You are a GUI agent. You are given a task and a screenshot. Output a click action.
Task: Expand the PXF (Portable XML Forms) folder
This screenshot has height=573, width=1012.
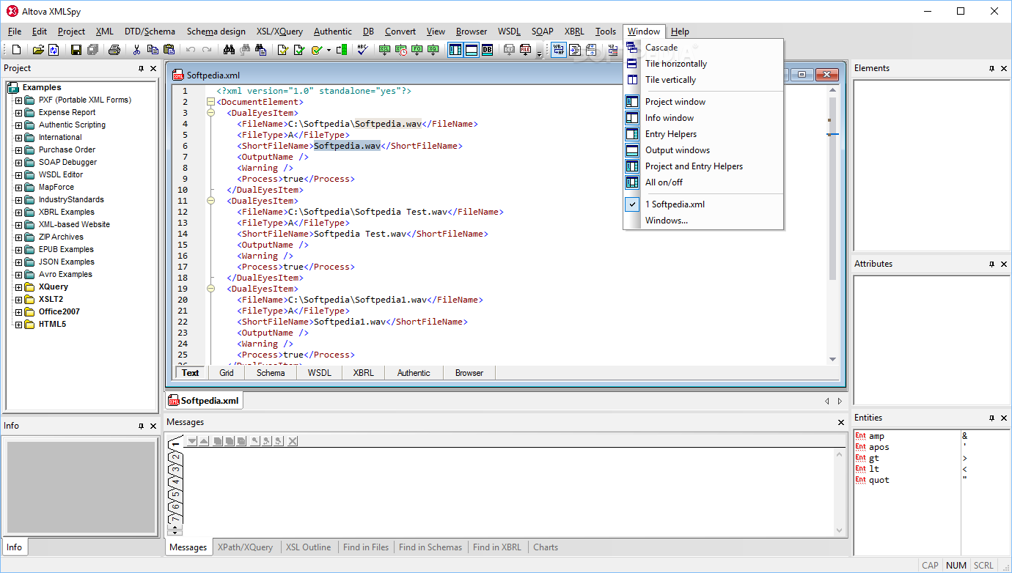click(x=19, y=100)
